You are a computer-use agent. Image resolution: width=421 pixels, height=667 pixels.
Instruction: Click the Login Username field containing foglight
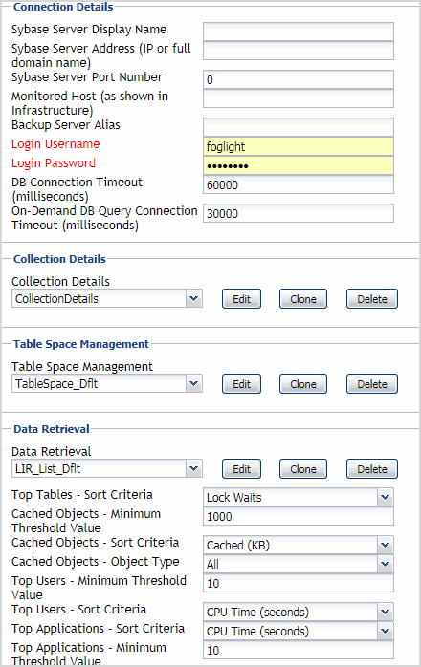click(x=299, y=146)
